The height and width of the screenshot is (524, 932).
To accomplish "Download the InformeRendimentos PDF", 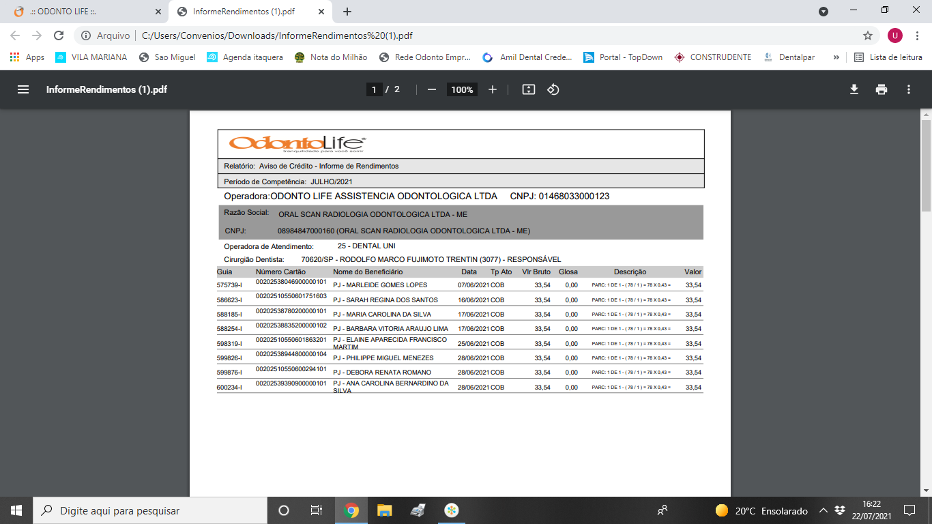I will pos(854,89).
